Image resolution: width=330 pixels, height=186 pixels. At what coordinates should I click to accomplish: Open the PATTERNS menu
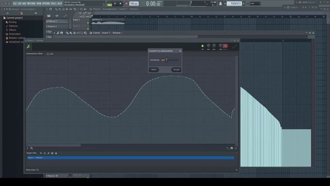coord(31,4)
